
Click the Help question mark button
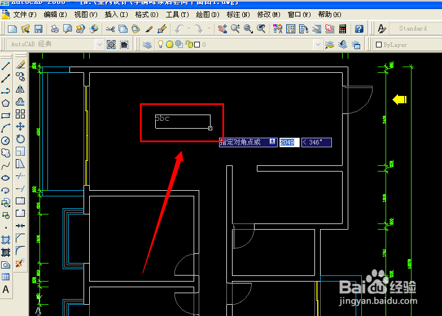click(x=359, y=29)
